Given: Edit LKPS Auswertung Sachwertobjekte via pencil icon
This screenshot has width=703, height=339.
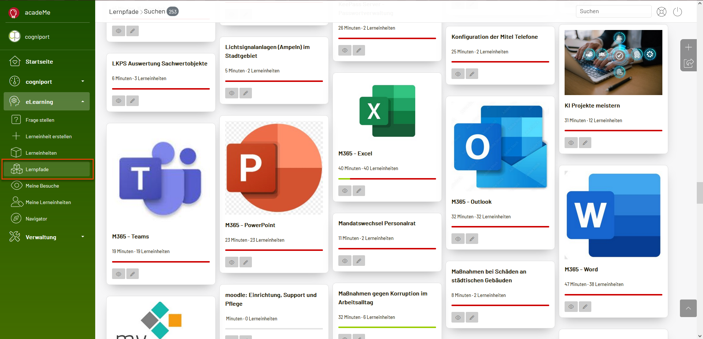Looking at the screenshot, I should tap(133, 101).
